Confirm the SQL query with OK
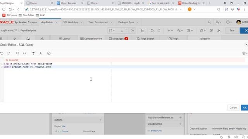This screenshot has width=248, height=139. pos(245,107)
